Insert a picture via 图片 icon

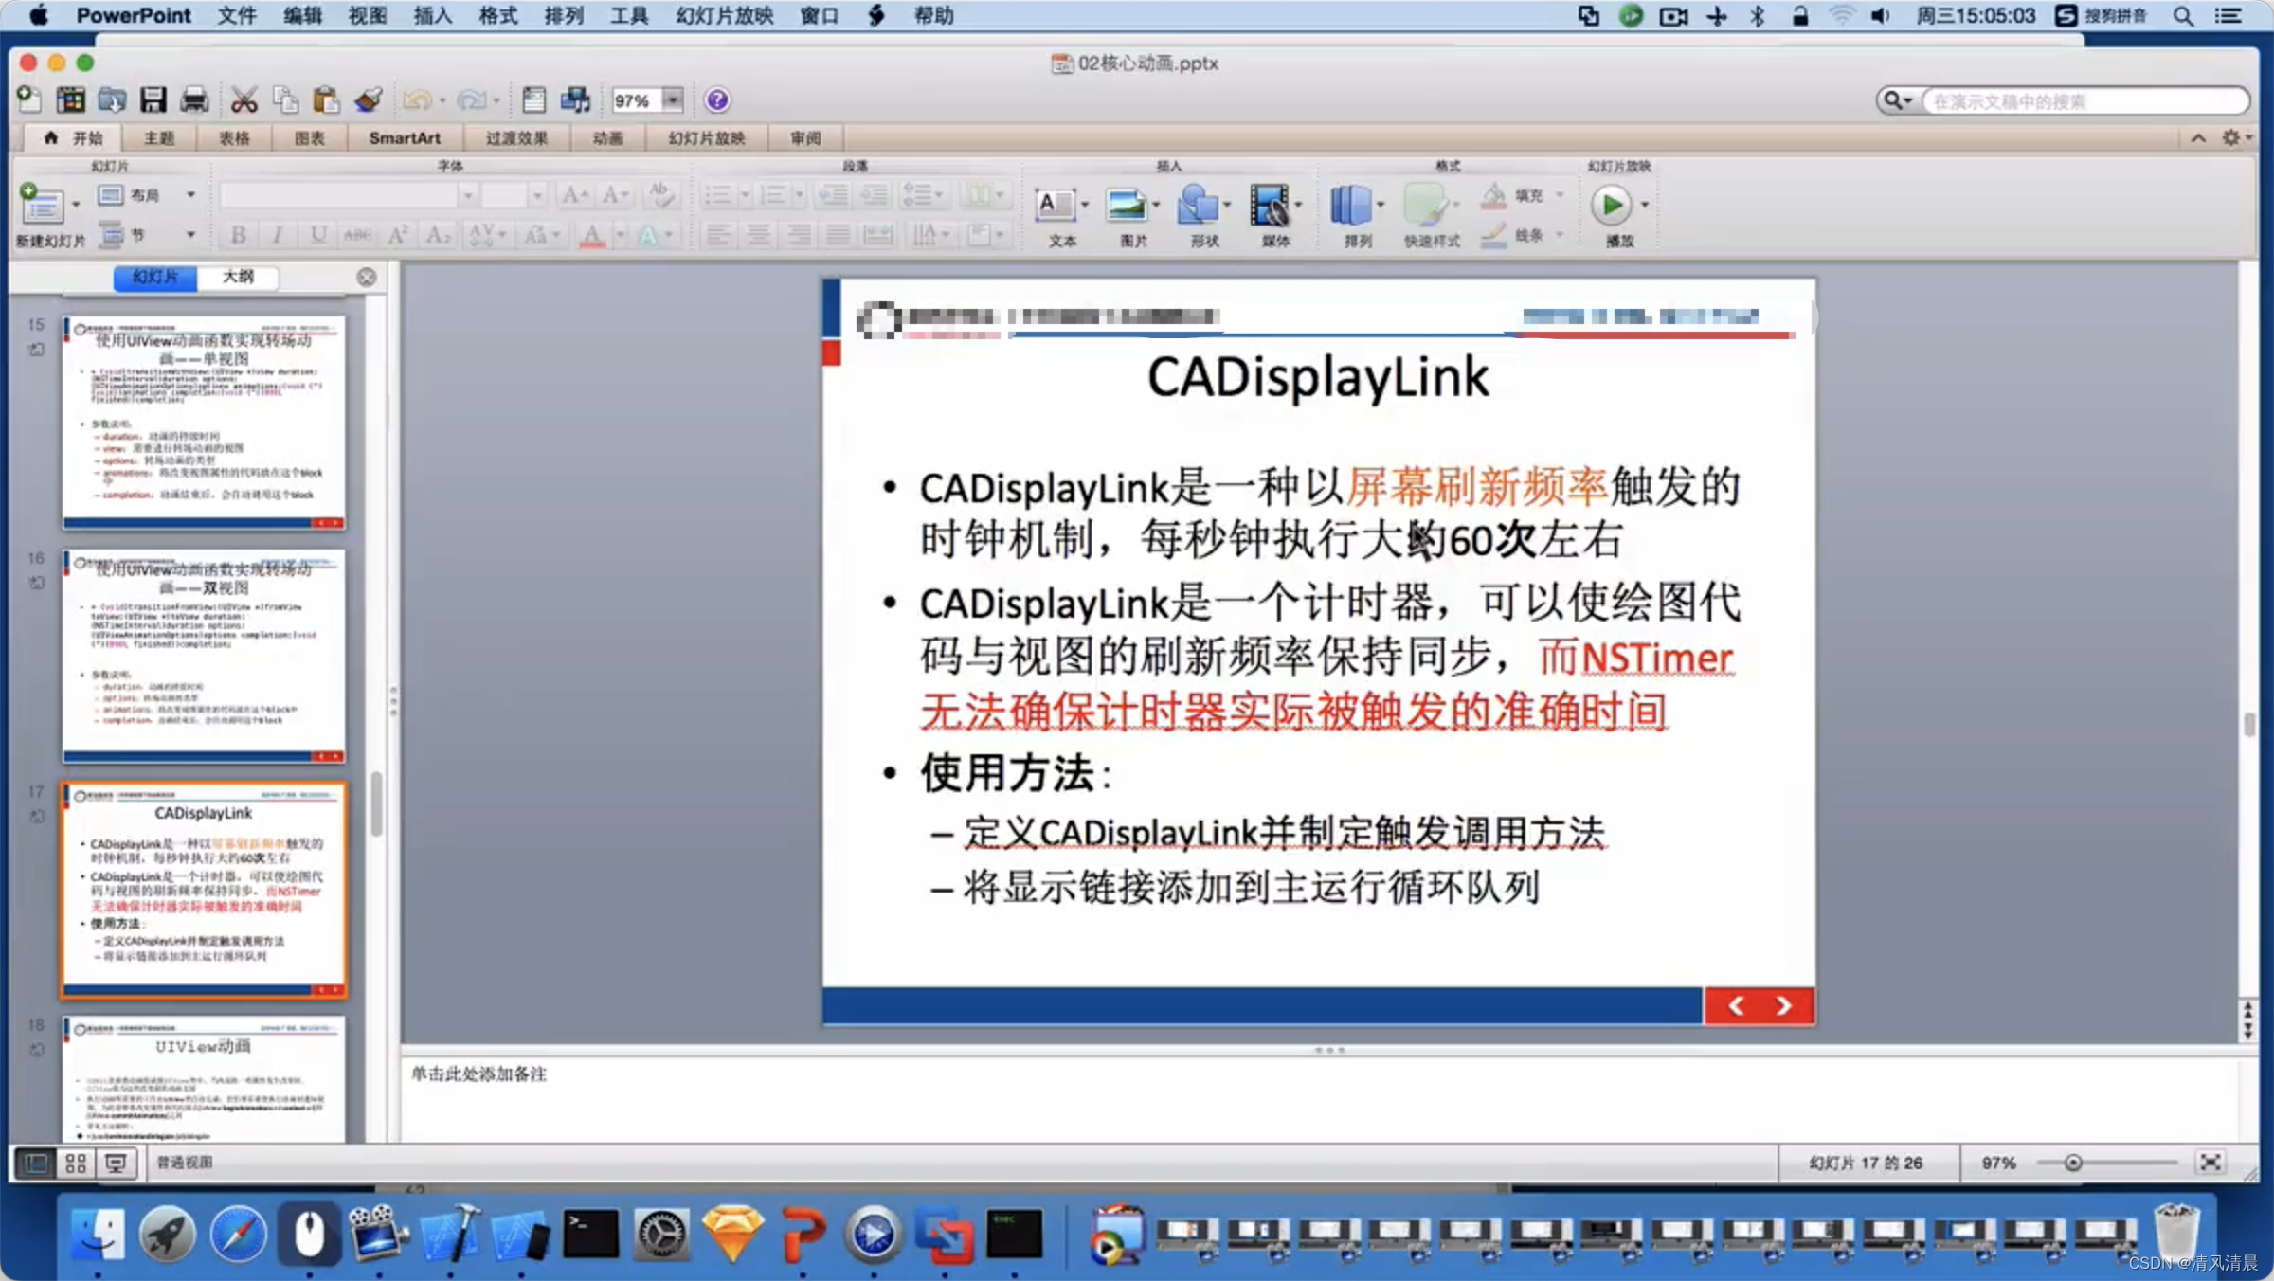pos(1126,206)
